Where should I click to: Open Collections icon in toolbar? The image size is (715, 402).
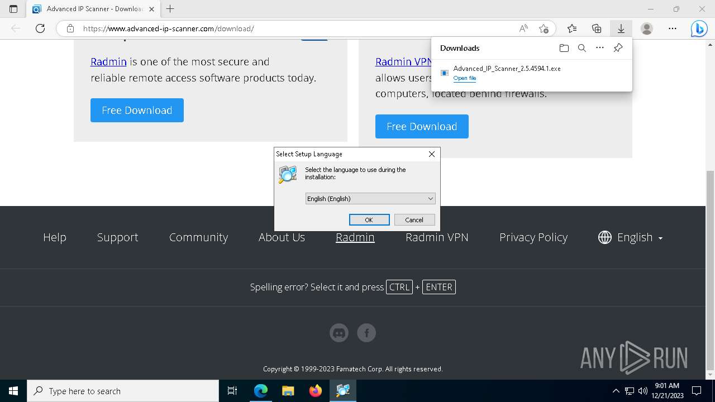597,28
